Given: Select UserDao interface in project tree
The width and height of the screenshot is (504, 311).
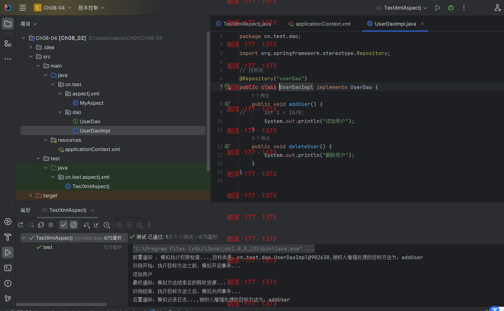Looking at the screenshot, I should pos(87,121).
